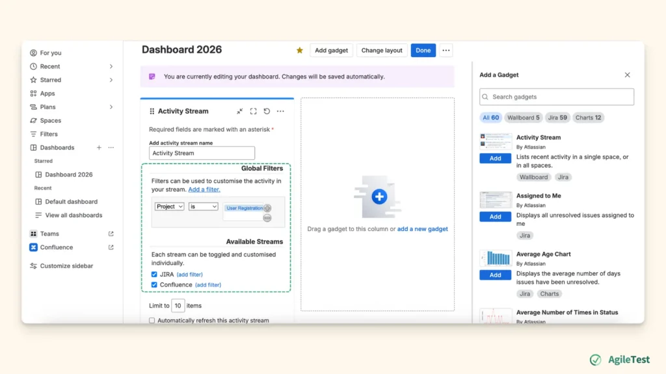Click the activity stream name field
Image resolution: width=666 pixels, height=374 pixels.
click(x=202, y=153)
